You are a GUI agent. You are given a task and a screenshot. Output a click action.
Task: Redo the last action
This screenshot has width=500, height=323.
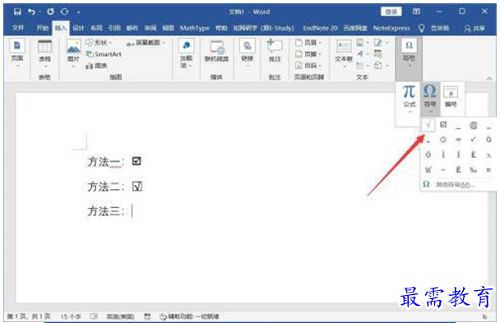(x=50, y=12)
